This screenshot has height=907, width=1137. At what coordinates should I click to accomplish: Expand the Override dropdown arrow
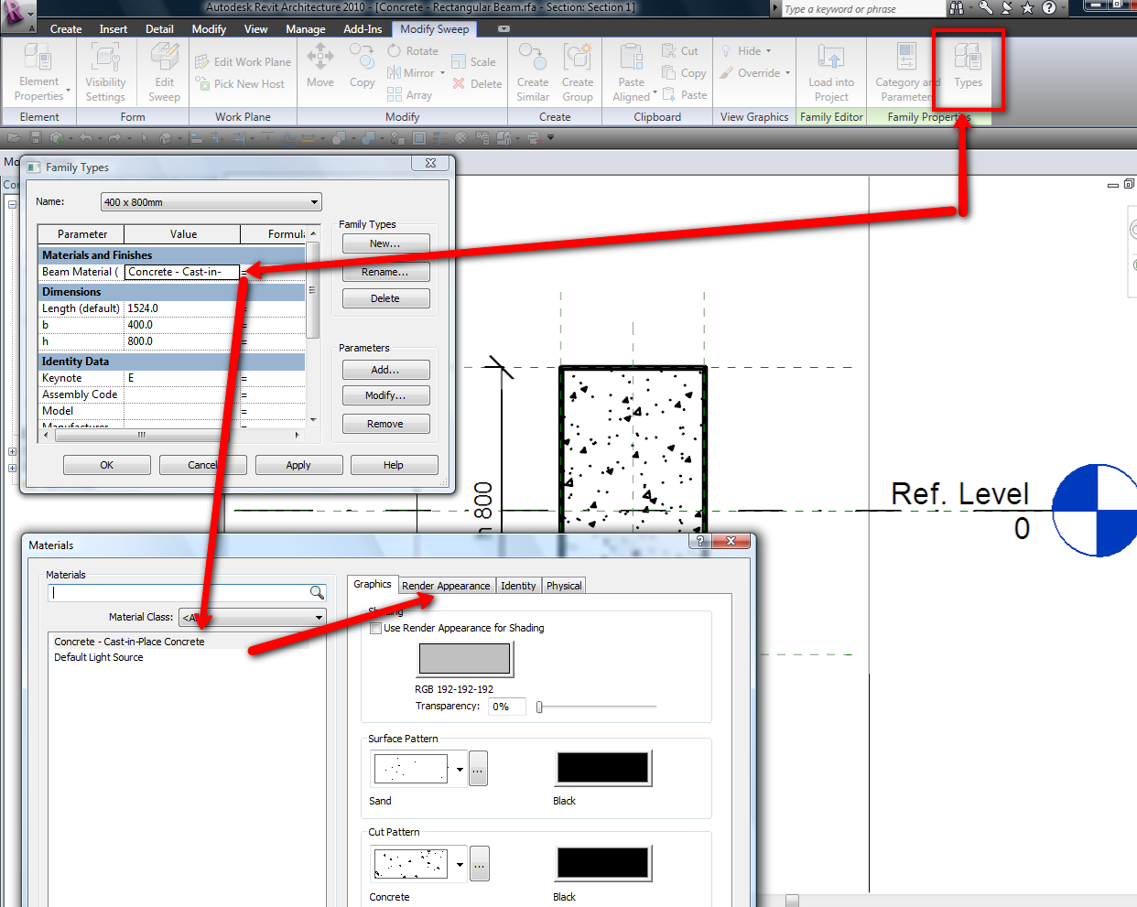pos(787,73)
